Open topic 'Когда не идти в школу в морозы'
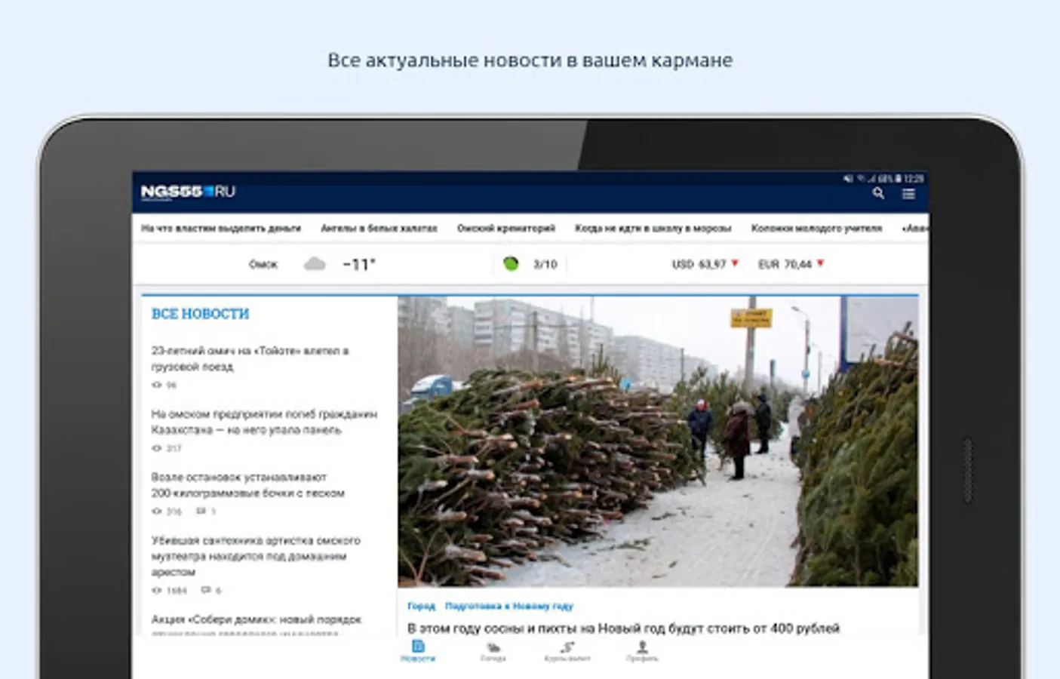Viewport: 1060px width, 679px height. [x=653, y=228]
